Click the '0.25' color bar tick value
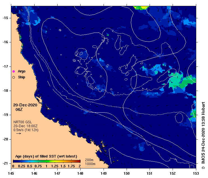208x178 pixels. [x=22, y=166]
